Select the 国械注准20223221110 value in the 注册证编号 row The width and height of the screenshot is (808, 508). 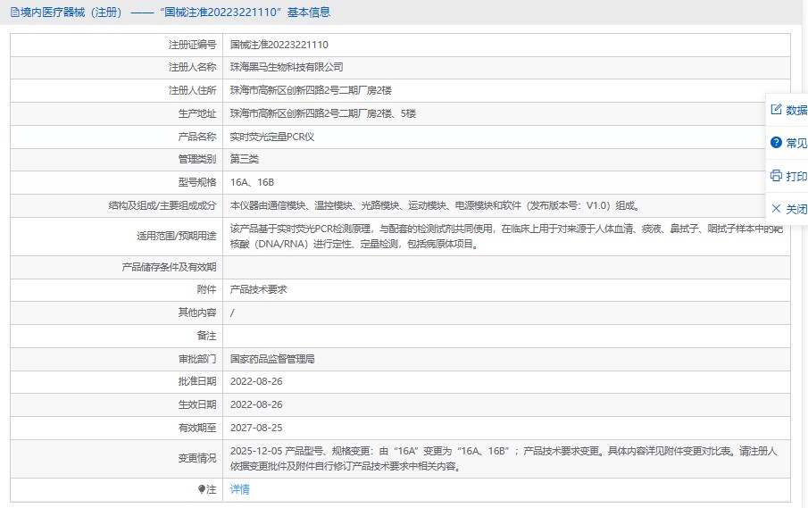(279, 45)
